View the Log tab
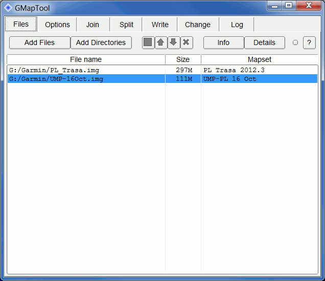 point(237,25)
